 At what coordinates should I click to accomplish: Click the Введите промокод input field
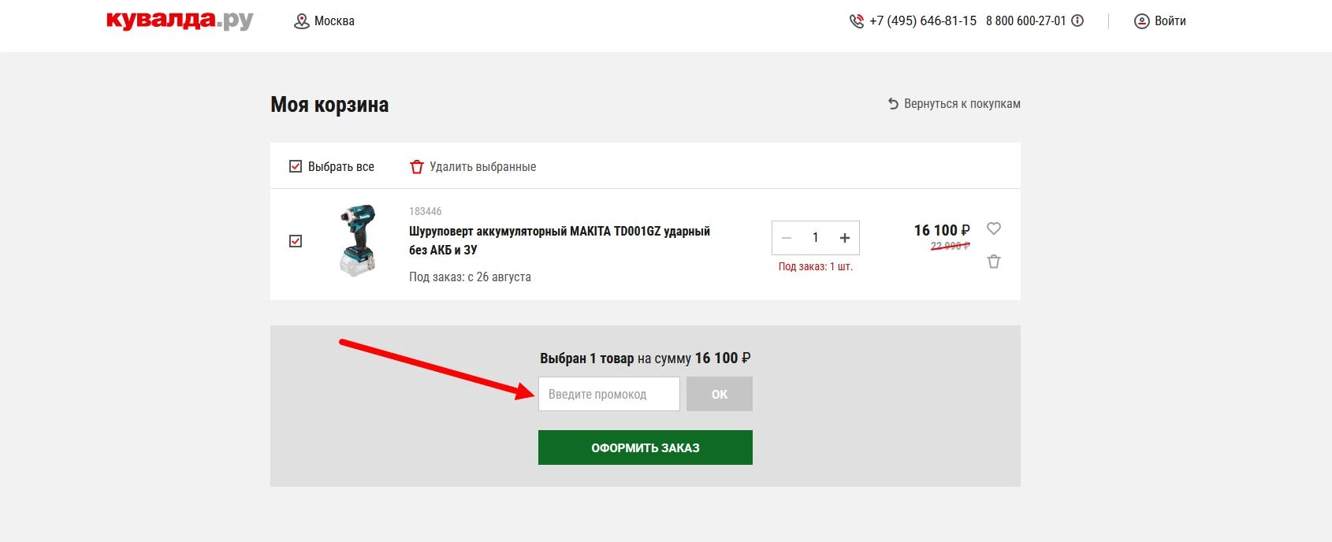[608, 394]
